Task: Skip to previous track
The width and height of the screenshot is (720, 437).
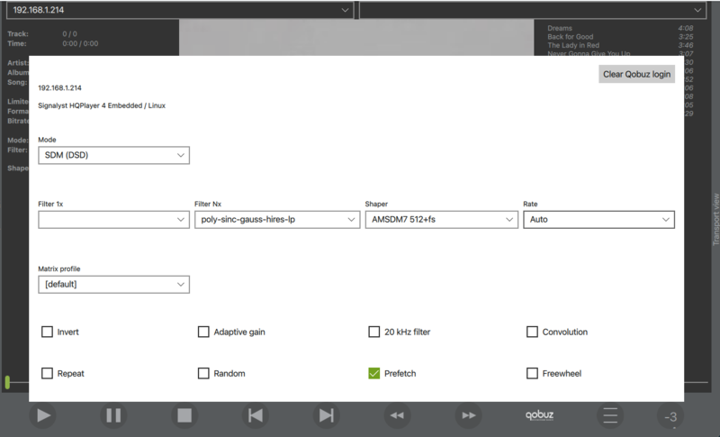Action: point(256,415)
